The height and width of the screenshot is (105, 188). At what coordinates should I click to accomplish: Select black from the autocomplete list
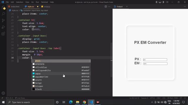61,89
